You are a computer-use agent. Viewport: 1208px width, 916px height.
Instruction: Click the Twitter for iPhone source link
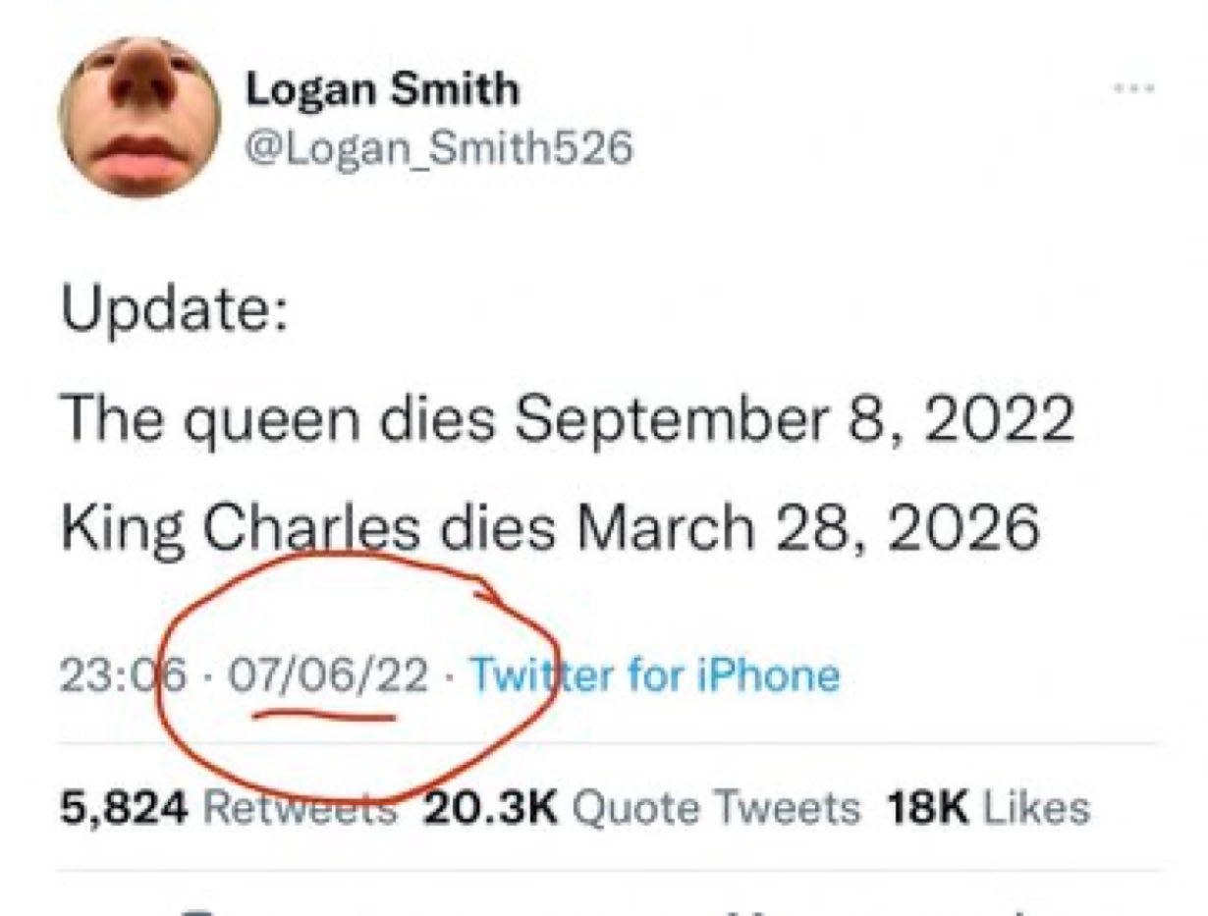655,675
